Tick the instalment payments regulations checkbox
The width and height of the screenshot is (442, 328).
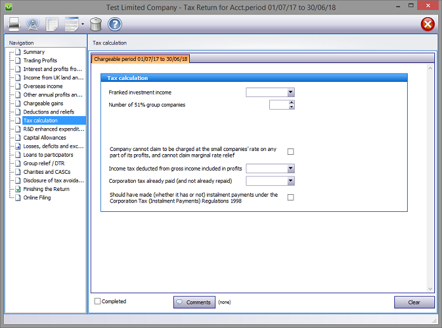tap(291, 197)
